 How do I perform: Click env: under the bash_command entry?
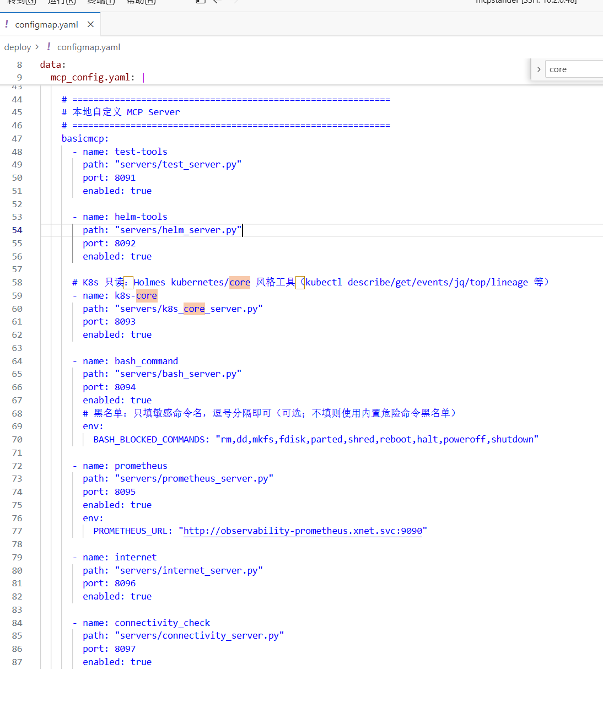(x=93, y=426)
